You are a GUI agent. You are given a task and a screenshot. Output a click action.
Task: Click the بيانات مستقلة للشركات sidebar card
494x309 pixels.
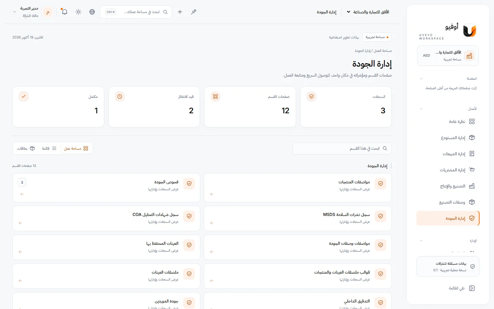coord(448,266)
